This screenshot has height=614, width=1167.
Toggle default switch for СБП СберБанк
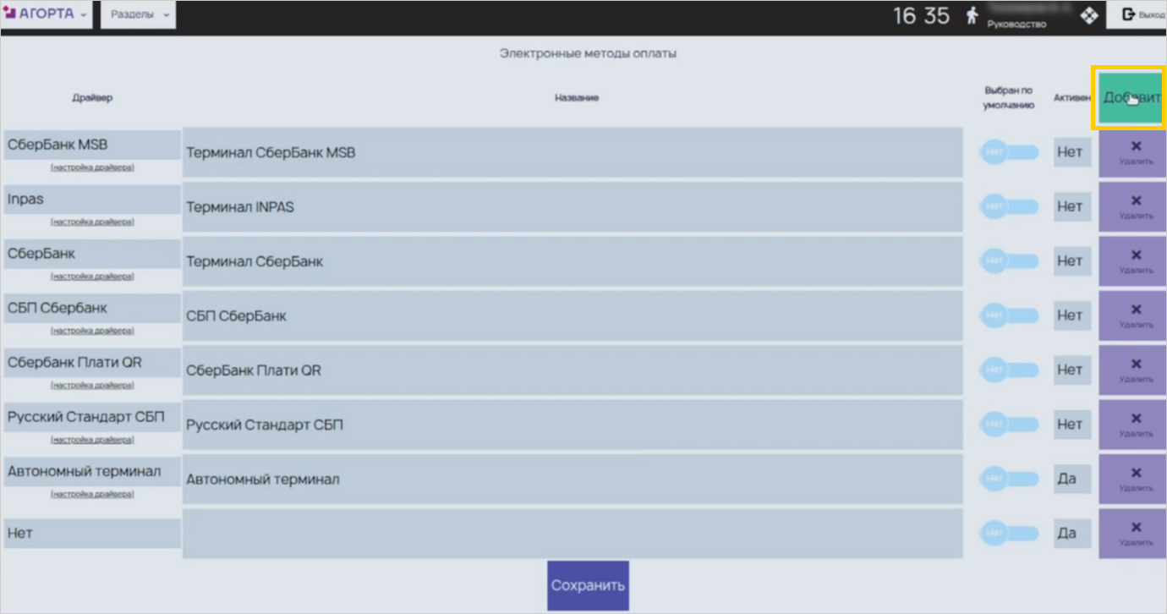pos(1008,315)
